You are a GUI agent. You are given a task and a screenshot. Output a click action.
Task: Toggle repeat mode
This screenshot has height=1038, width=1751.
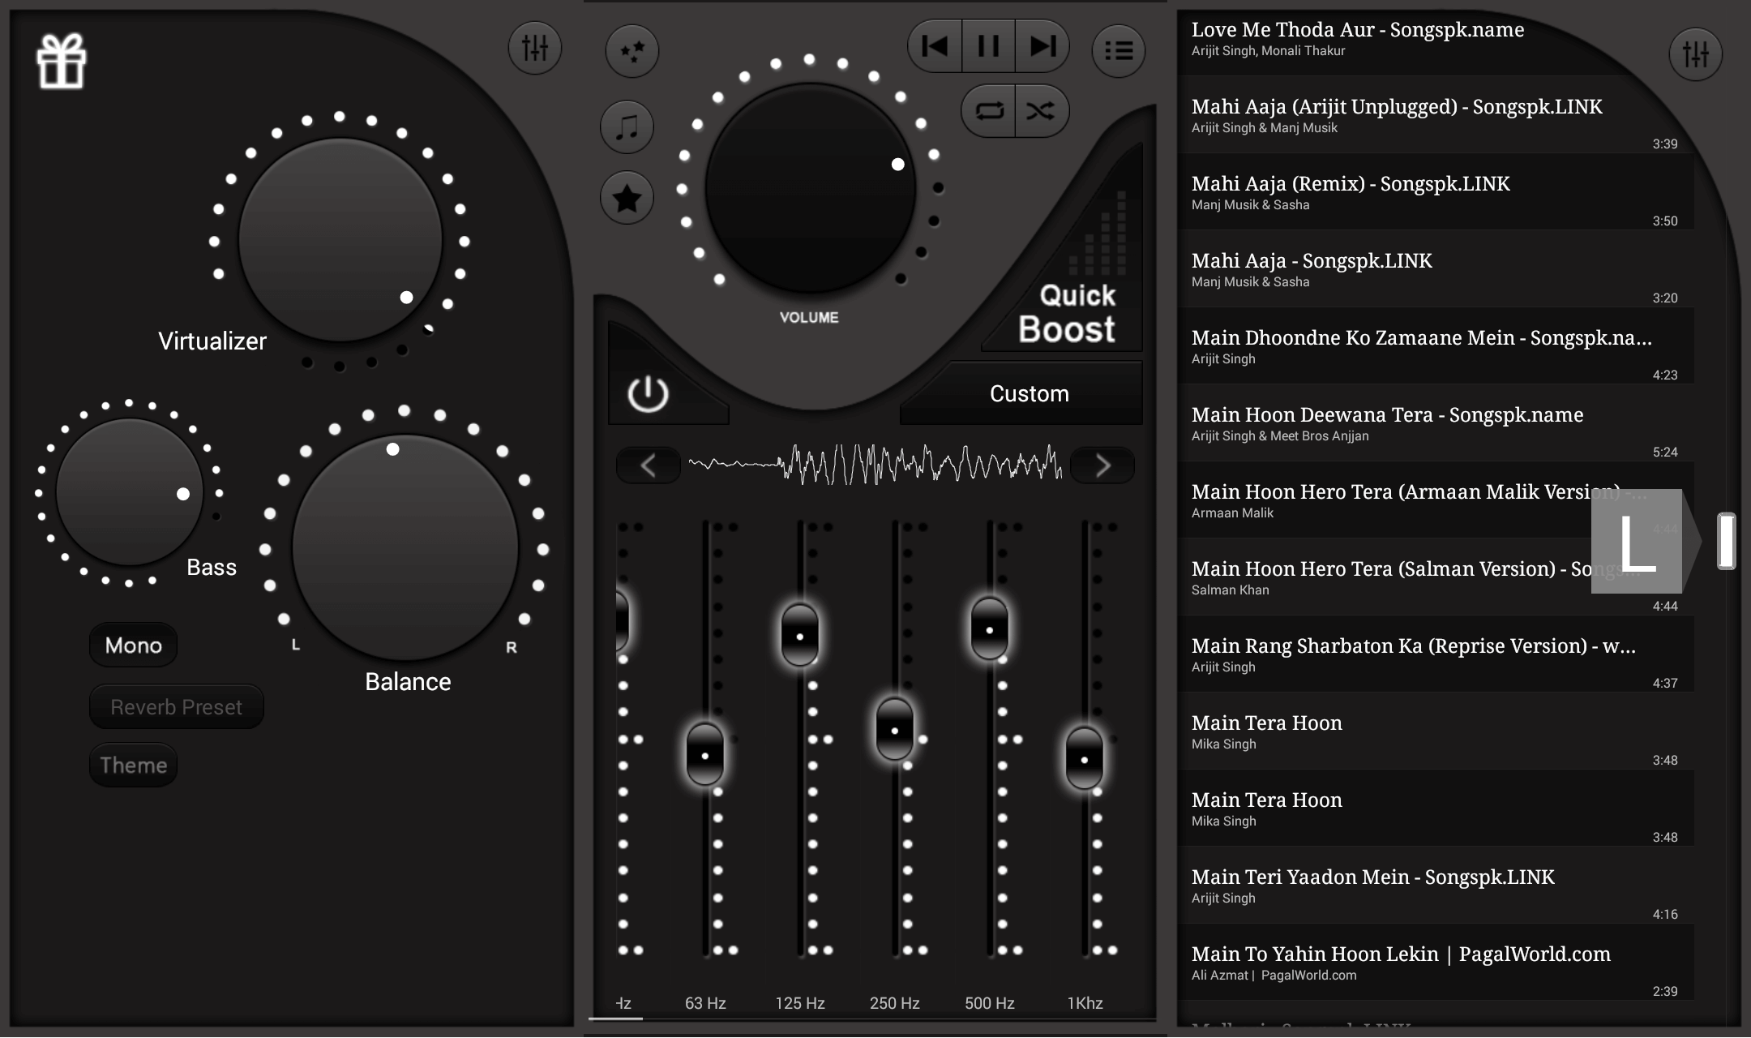pos(989,111)
